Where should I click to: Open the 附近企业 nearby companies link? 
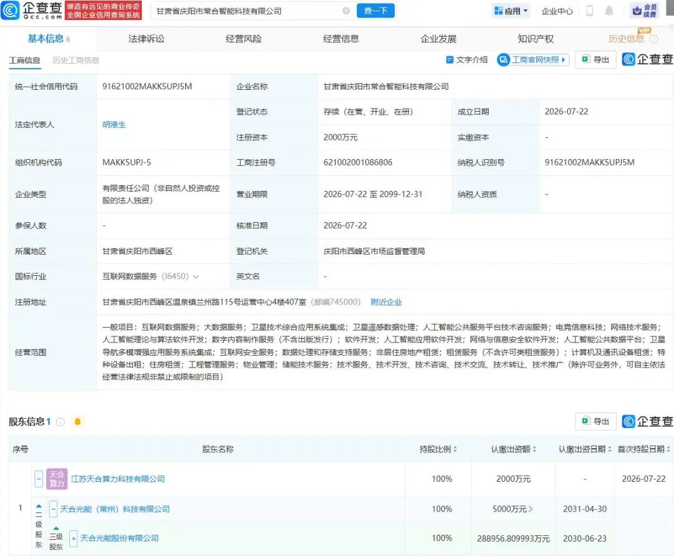pos(386,302)
